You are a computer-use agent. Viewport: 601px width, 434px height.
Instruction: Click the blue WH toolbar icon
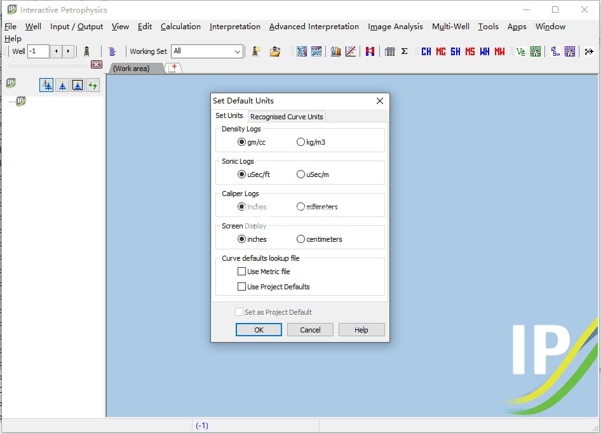(x=485, y=51)
